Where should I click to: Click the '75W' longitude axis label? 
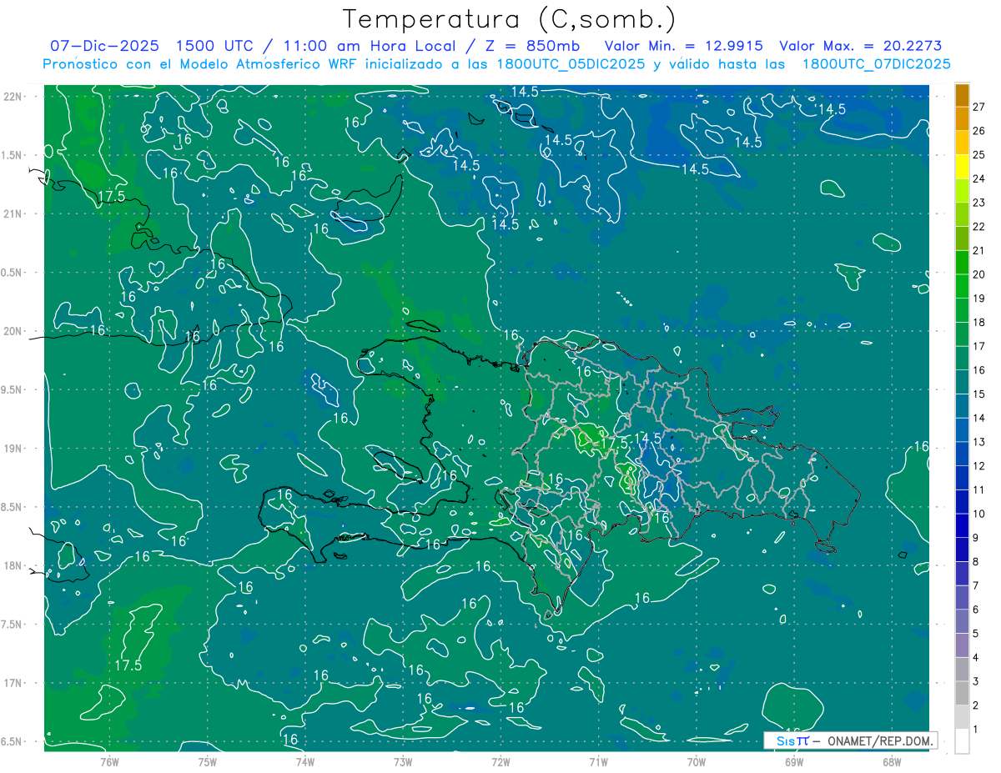tap(208, 762)
